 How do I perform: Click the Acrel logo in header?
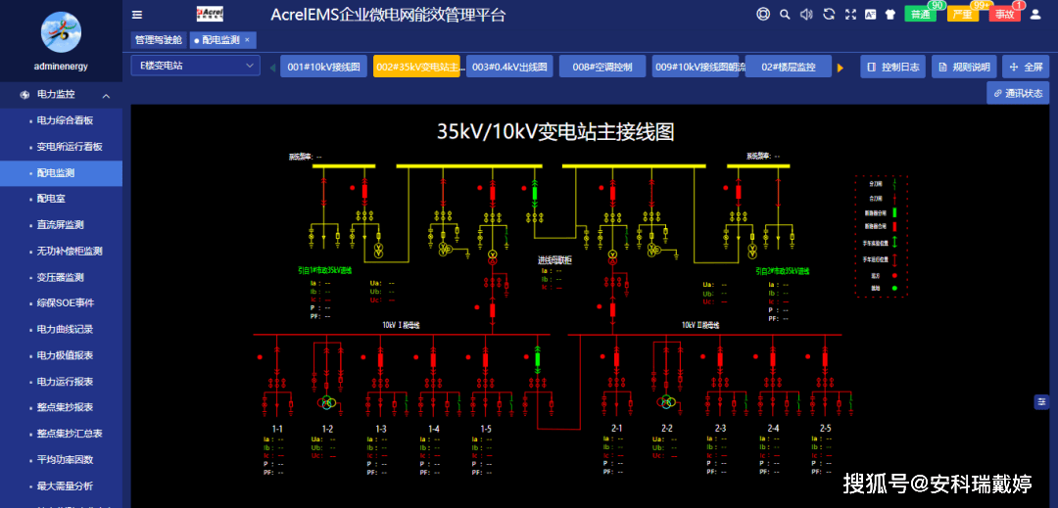[210, 14]
